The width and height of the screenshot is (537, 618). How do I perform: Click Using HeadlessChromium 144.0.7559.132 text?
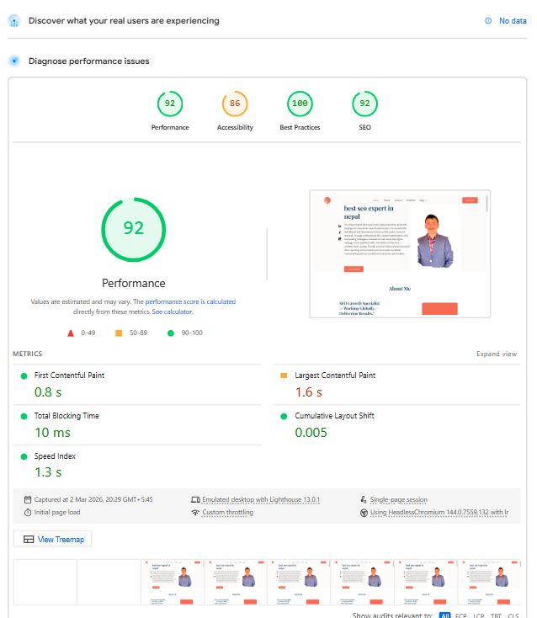pos(439,513)
